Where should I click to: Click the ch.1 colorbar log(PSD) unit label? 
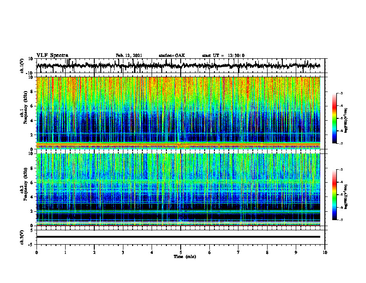pyautogui.click(x=346, y=120)
